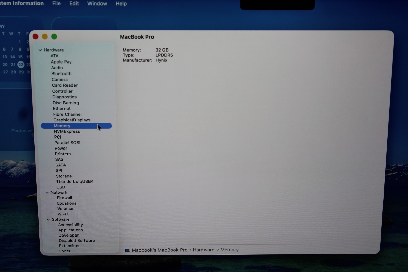Click the 32 GB memory value
The image size is (408, 272).
coord(162,50)
